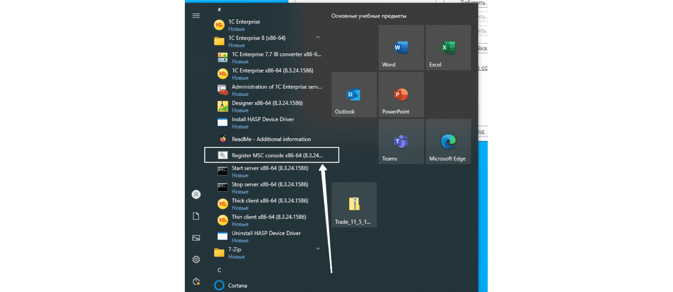Click the 1C Enterprise 8 (x86-64) folder icon
673x292 pixels.
(x=219, y=41)
